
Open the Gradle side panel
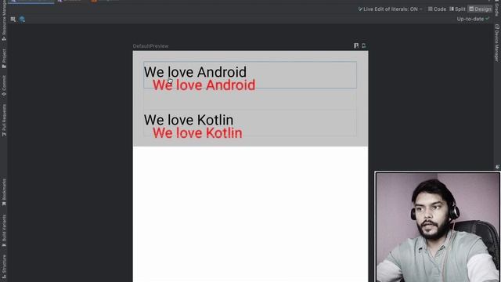pyautogui.click(x=497, y=9)
